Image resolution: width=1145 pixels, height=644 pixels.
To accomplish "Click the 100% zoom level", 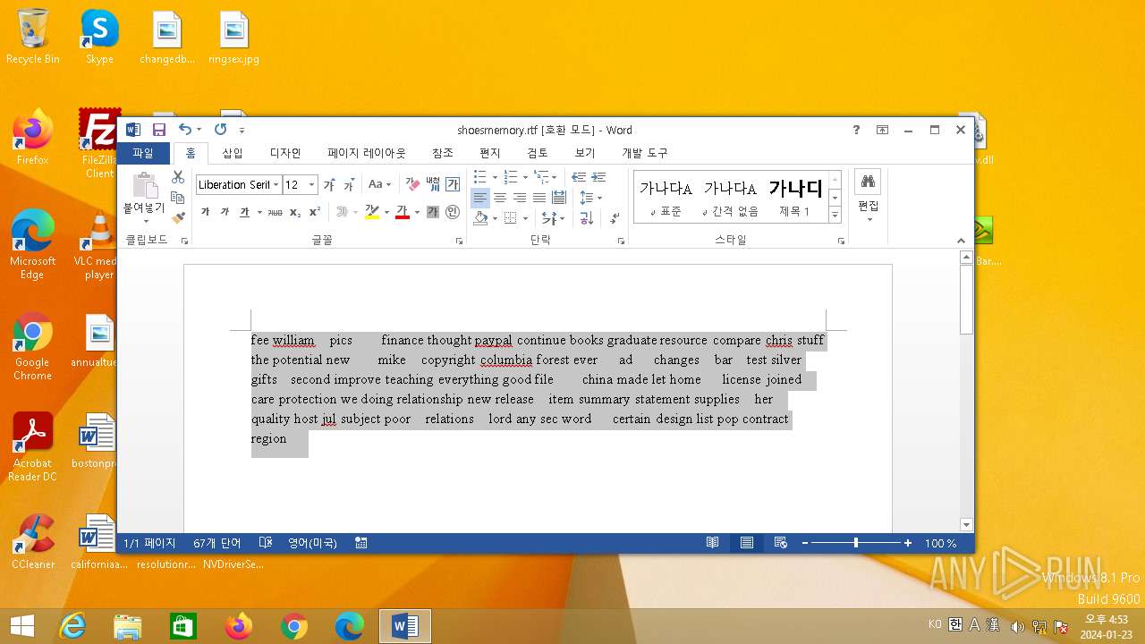I will coord(940,543).
